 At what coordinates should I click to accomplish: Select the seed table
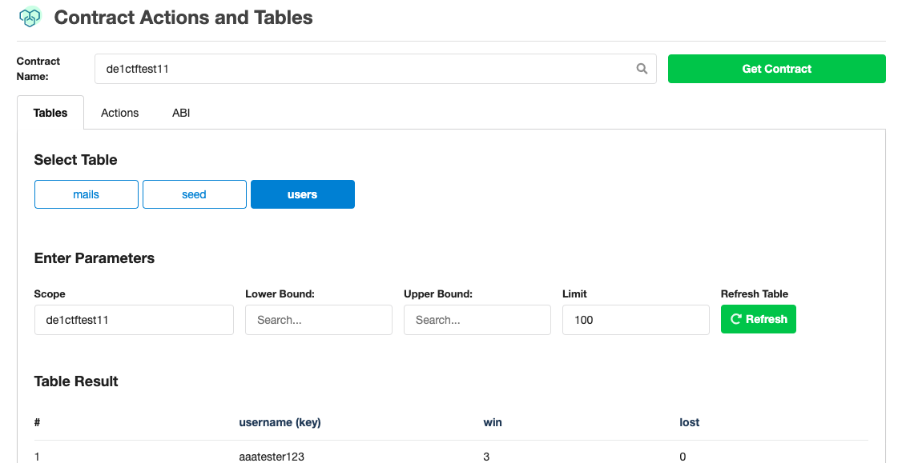pos(194,194)
